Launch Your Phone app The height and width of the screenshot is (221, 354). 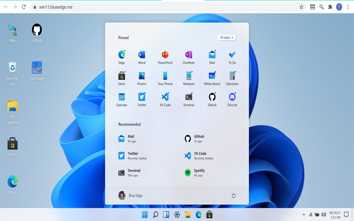[165, 79]
